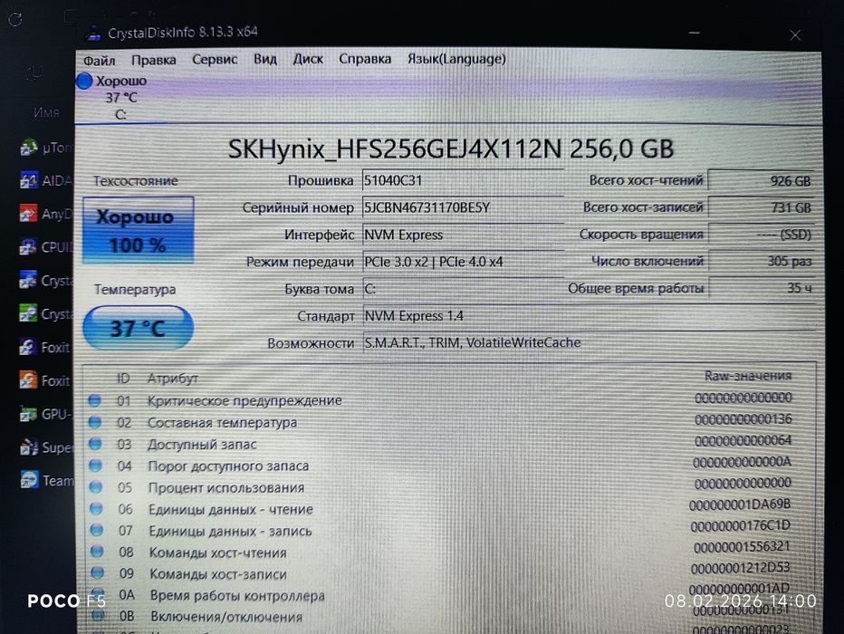The image size is (844, 634).
Task: Click the Атрибут column header
Action: [173, 379]
